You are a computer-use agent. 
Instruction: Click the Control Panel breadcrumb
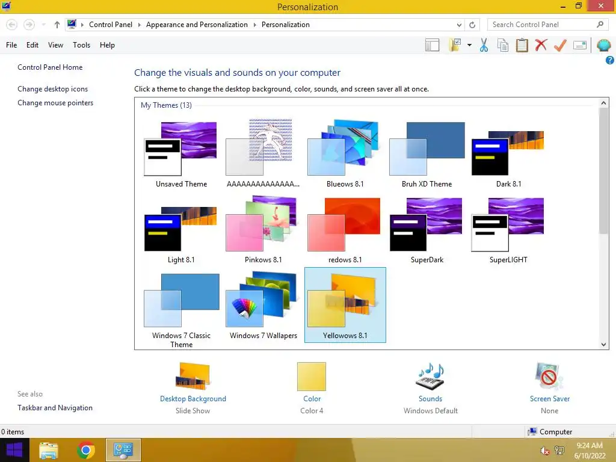pyautogui.click(x=111, y=24)
